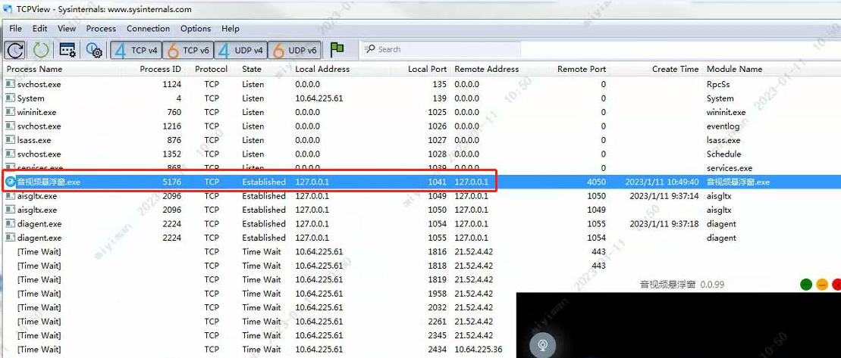The image size is (841, 358).
Task: Sort by Remote Port column header
Action: click(582, 69)
